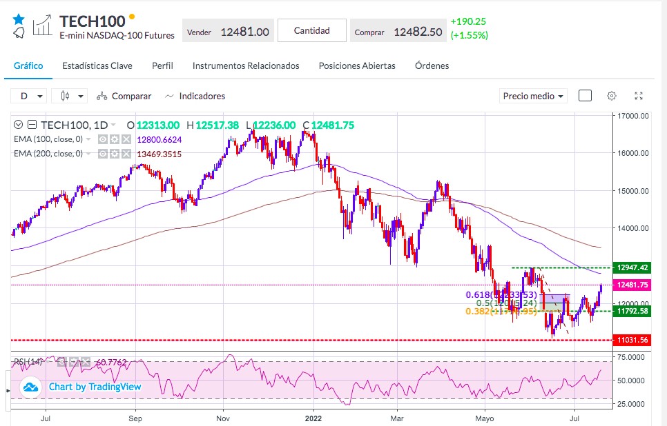Switch to Estadísticas Clave tab
This screenshot has width=667, height=426.
point(97,66)
